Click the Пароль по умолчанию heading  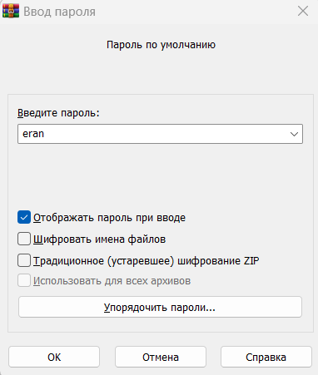pos(161,45)
